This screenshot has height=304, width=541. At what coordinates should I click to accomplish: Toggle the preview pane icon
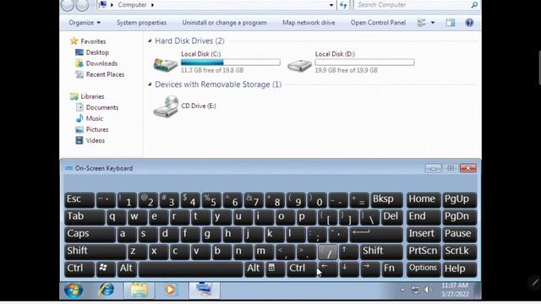point(451,23)
